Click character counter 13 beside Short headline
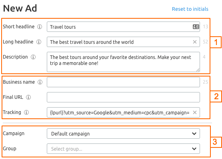Screen dimensions: 222x159 [x=206, y=27]
